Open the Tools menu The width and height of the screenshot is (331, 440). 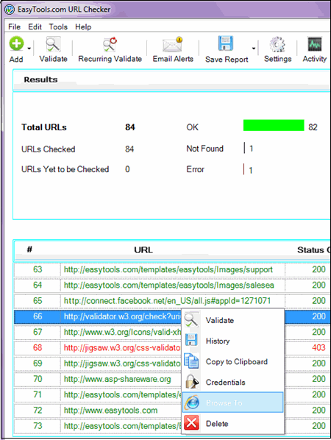[58, 27]
